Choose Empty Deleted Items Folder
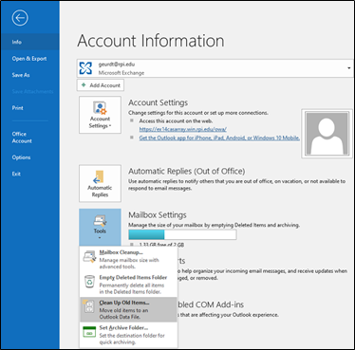This screenshot has height=350, width=355. 128,285
